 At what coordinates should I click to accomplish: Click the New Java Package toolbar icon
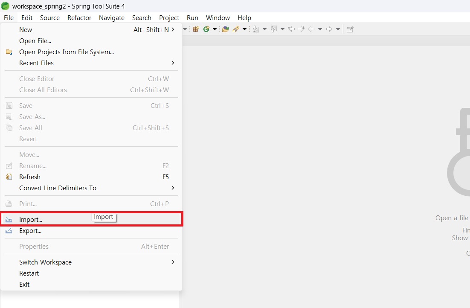[x=196, y=29]
